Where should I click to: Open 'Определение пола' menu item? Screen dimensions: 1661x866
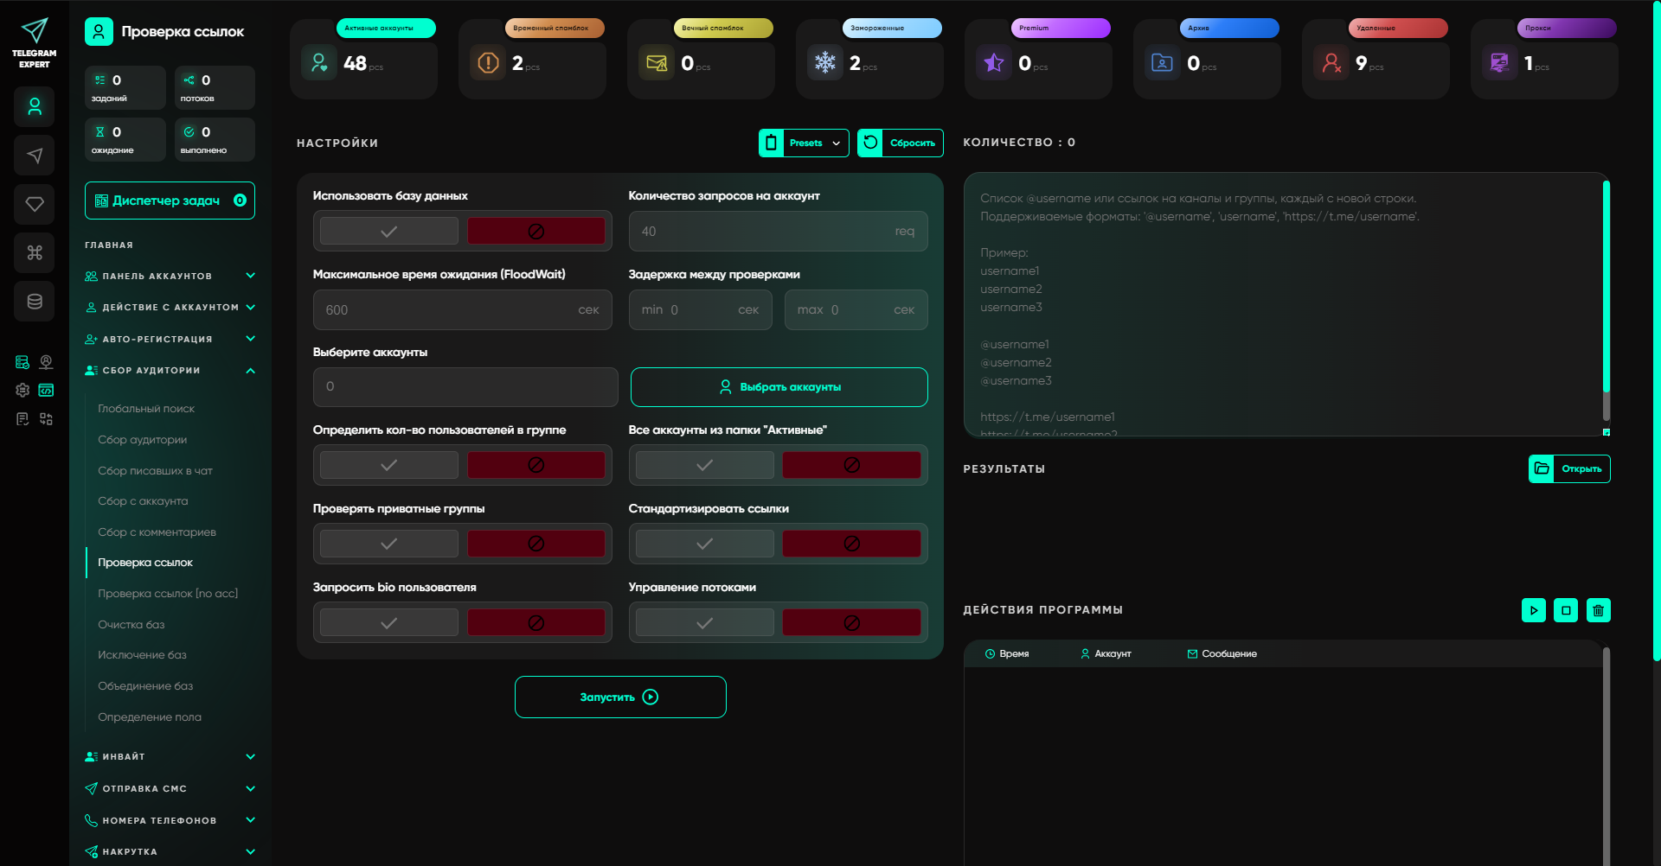(150, 717)
